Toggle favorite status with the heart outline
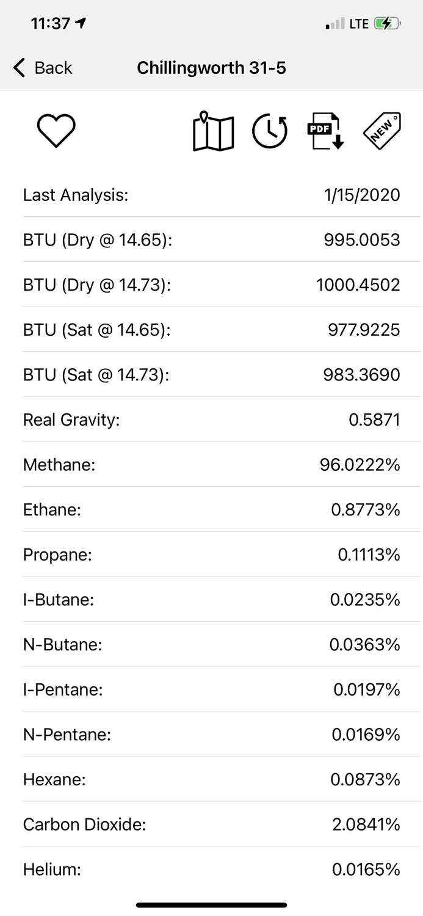423x916 pixels. [x=56, y=130]
